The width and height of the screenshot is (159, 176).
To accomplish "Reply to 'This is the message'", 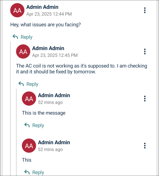I will pos(34,125).
